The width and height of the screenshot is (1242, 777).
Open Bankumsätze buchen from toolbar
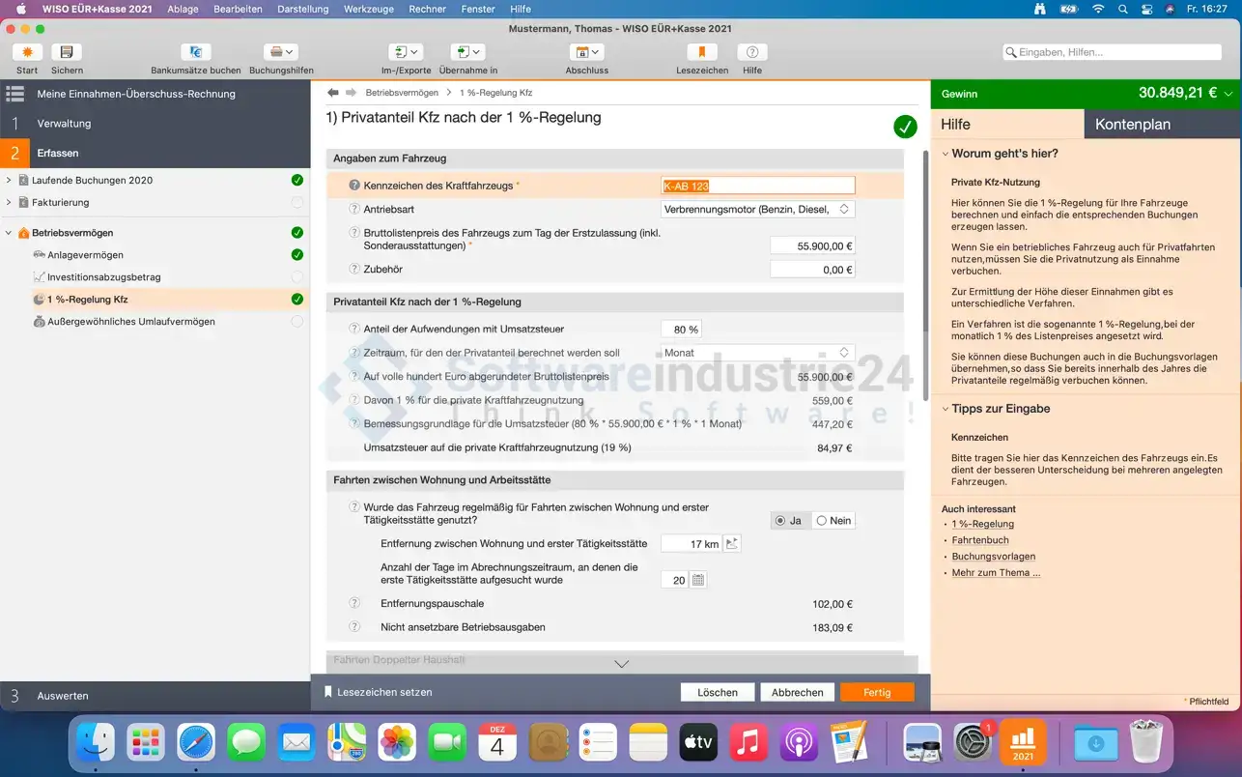click(196, 52)
